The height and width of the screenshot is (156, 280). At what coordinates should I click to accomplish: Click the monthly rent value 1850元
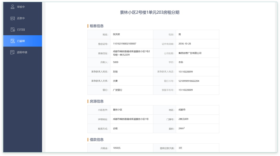pyautogui.click(x=117, y=148)
